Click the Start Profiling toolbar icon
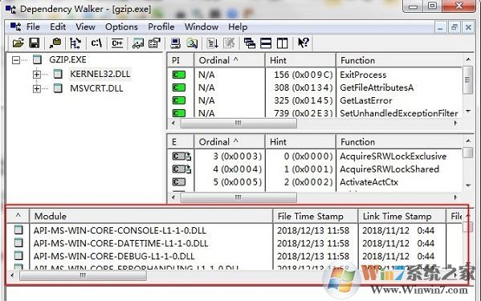Viewport: 481px width, 301px height. [212, 43]
